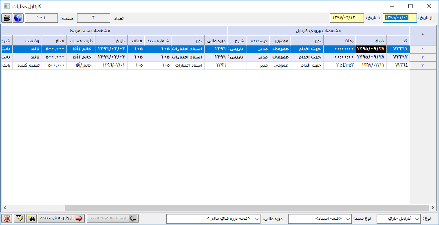Click the red power exit icon
Image resolution: width=439 pixels, height=225 pixels.
pyautogui.click(x=7, y=219)
